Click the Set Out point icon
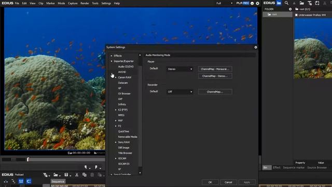Viewport: 332px width, 187px height. 96,167
